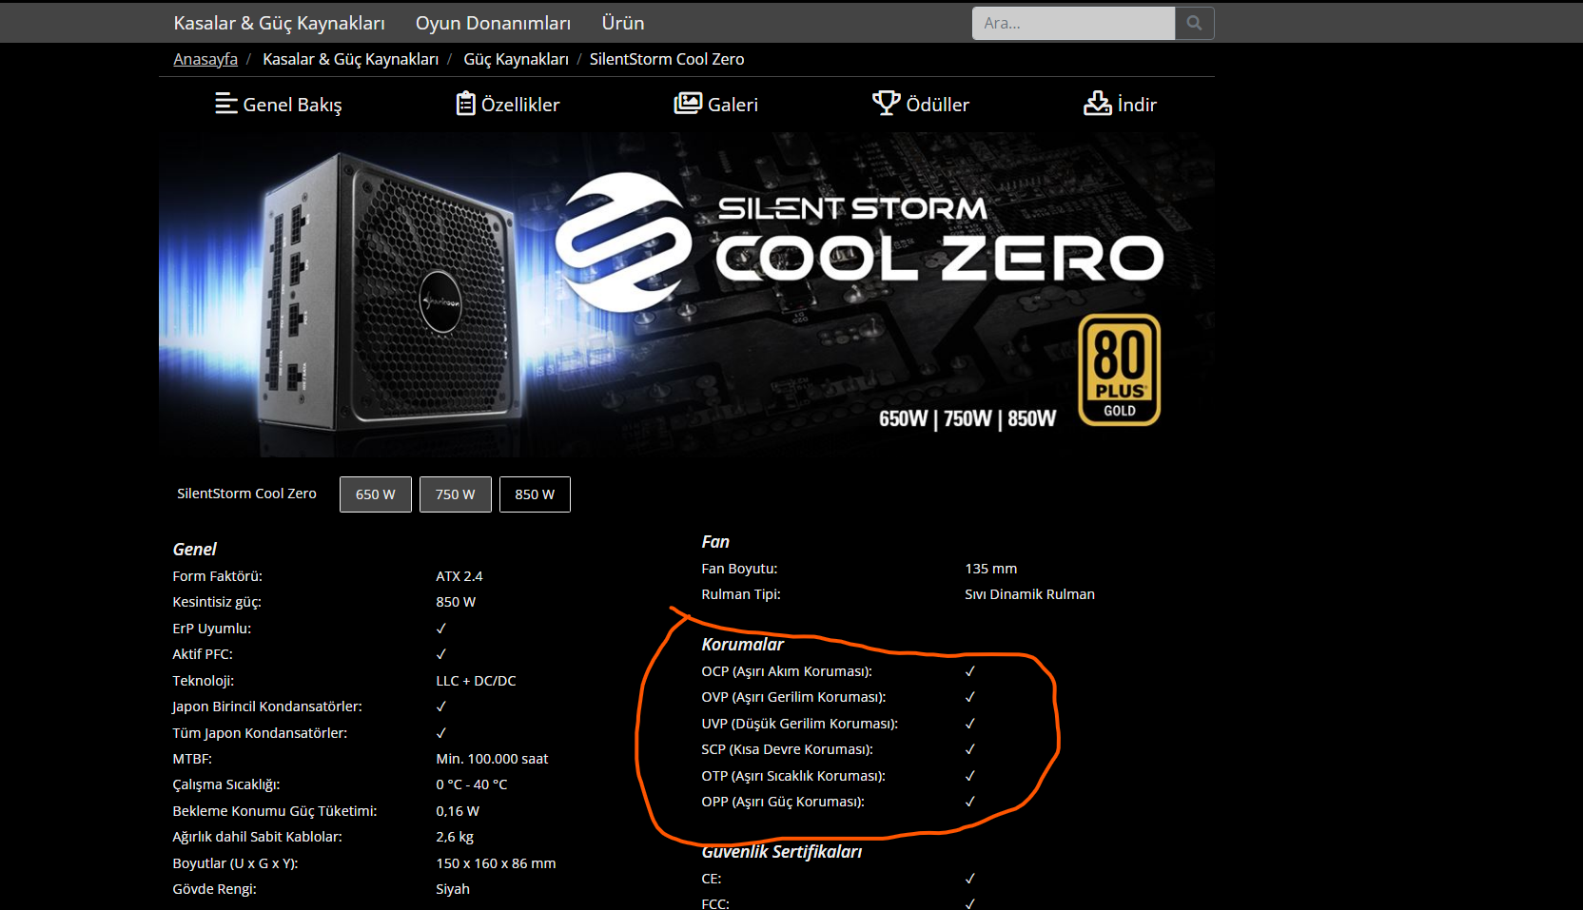
Task: Click the Çalışma Sıcaklığı label
Action: (226, 784)
